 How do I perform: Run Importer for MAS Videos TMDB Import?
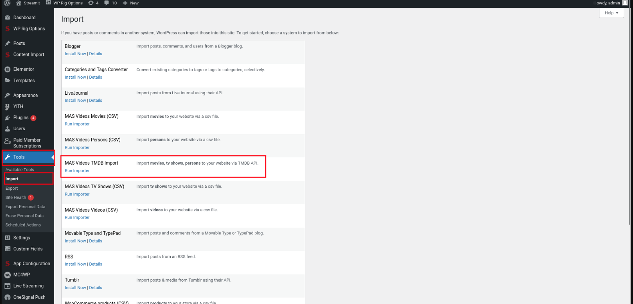[x=77, y=171]
